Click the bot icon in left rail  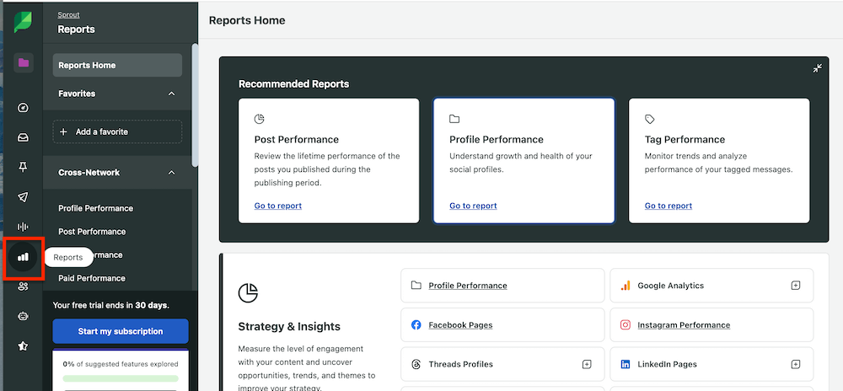click(x=23, y=316)
